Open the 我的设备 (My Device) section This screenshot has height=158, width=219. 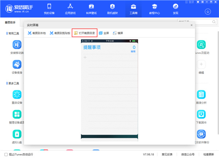49,9
